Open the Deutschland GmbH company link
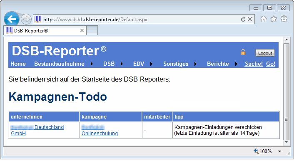Screen dimensions: 294x161 37,130
